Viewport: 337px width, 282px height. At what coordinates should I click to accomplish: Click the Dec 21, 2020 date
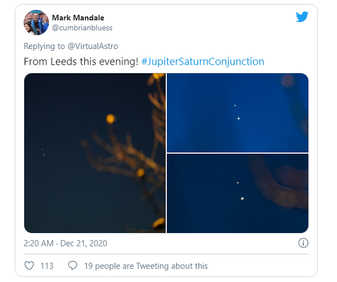83,244
